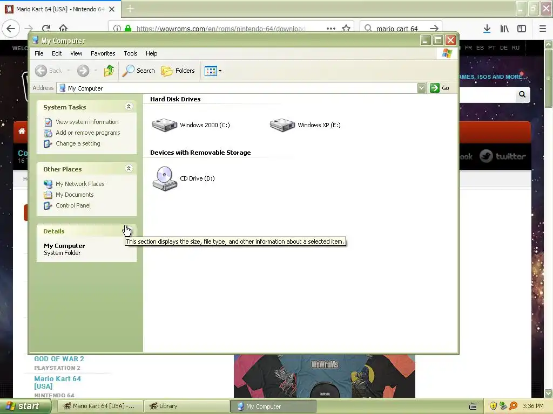Toggle the browser sidebar icon
553x414 pixels.
click(x=522, y=29)
